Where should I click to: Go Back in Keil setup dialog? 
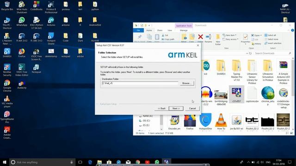tap(161, 108)
